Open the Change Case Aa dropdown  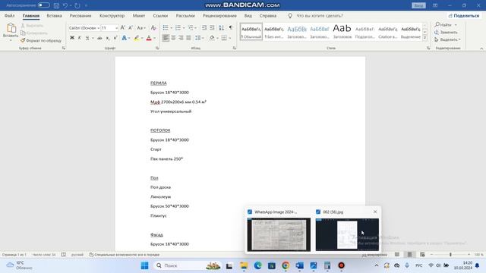pos(141,28)
